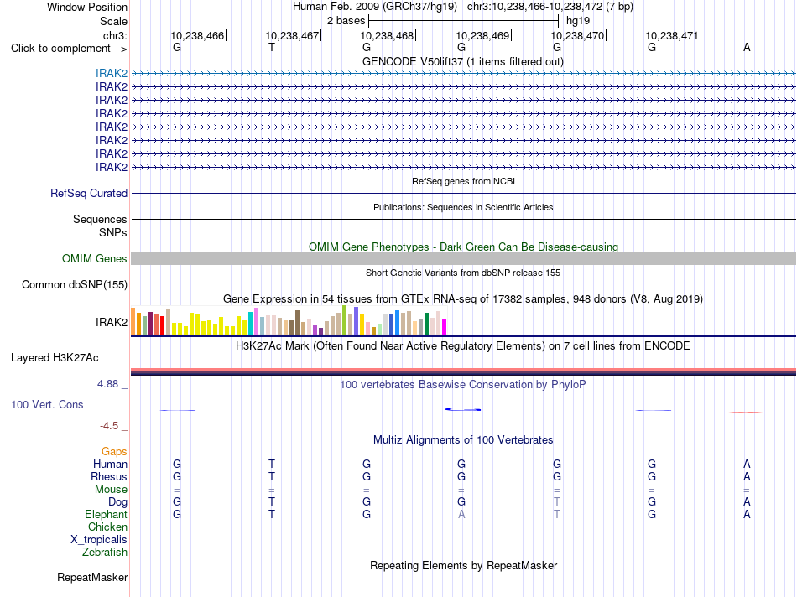This screenshot has width=797, height=597.
Task: Click the "RepeatMasker" track label
Action: (x=92, y=577)
